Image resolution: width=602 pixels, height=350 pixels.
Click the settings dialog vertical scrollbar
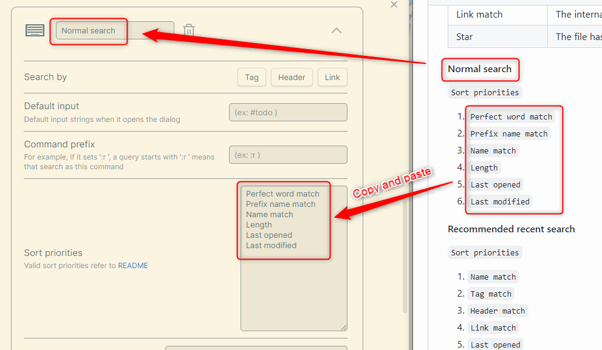405,257
